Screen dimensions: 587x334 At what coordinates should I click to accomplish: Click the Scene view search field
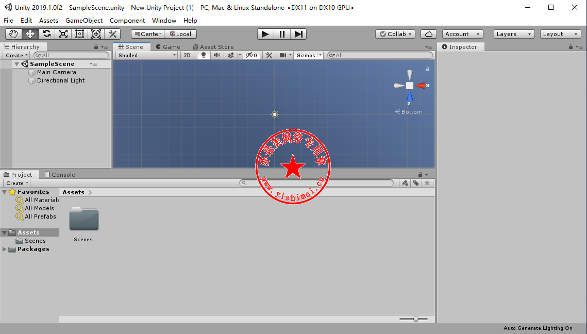tap(380, 55)
